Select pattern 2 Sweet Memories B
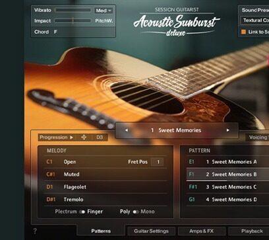The height and width of the screenshot is (240, 269). (228, 175)
